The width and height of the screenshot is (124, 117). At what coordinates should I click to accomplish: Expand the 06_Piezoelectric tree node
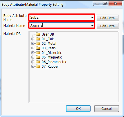coord(33,62)
